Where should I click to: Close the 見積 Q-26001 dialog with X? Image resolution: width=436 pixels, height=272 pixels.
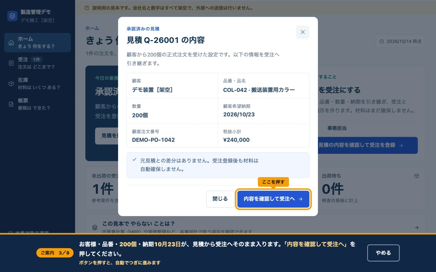[x=302, y=32]
